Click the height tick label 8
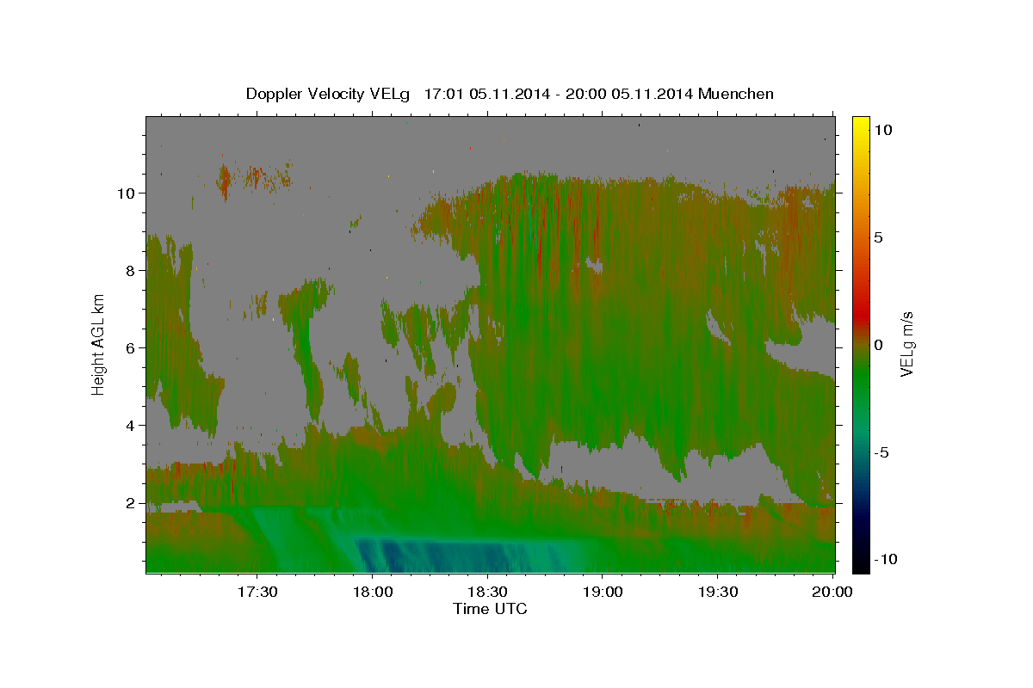 coord(132,271)
